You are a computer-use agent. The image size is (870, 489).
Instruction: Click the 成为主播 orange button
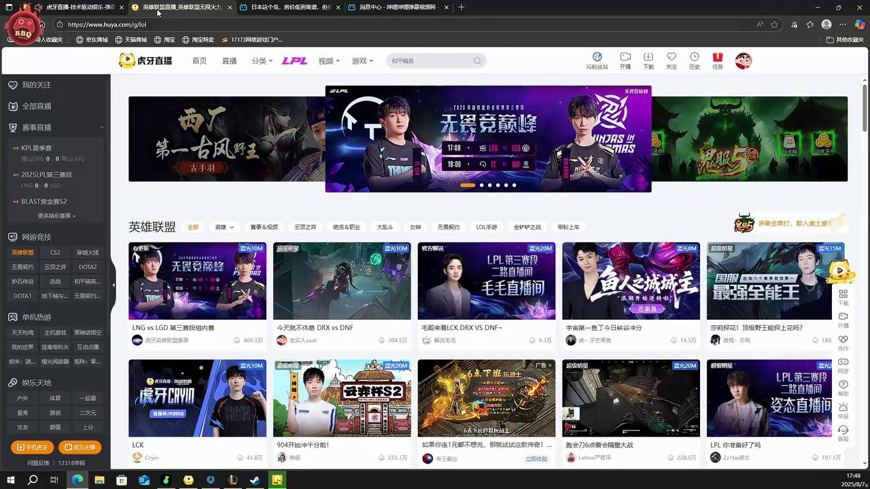[x=80, y=447]
